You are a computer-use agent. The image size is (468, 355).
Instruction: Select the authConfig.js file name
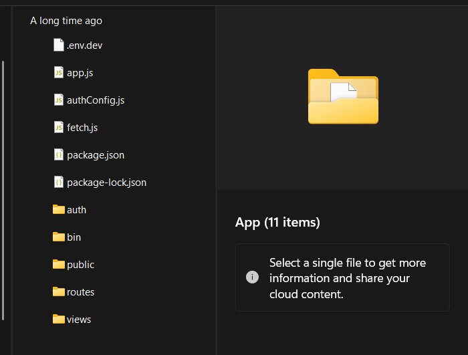(96, 100)
